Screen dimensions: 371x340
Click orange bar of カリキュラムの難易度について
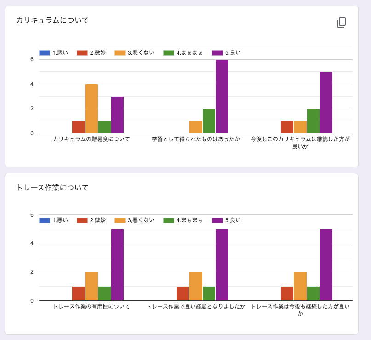point(91,109)
